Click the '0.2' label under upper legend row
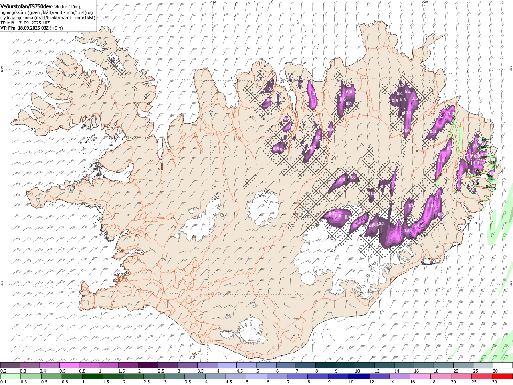The width and height of the screenshot is (513, 385). coord(3,371)
